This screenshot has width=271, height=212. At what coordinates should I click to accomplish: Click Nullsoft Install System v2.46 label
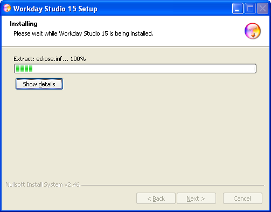tap(43, 184)
